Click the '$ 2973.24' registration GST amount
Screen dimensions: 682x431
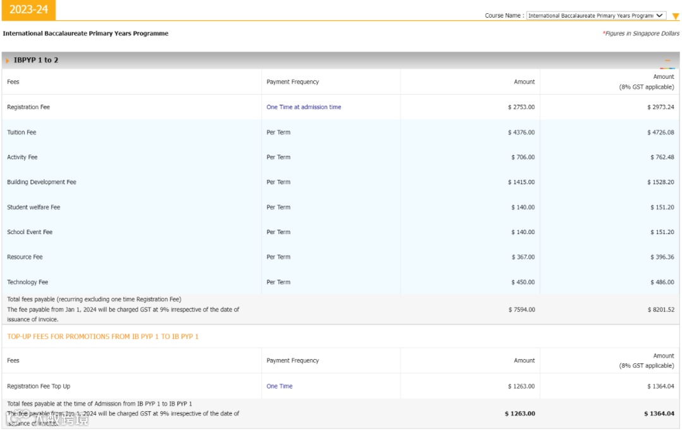661,107
